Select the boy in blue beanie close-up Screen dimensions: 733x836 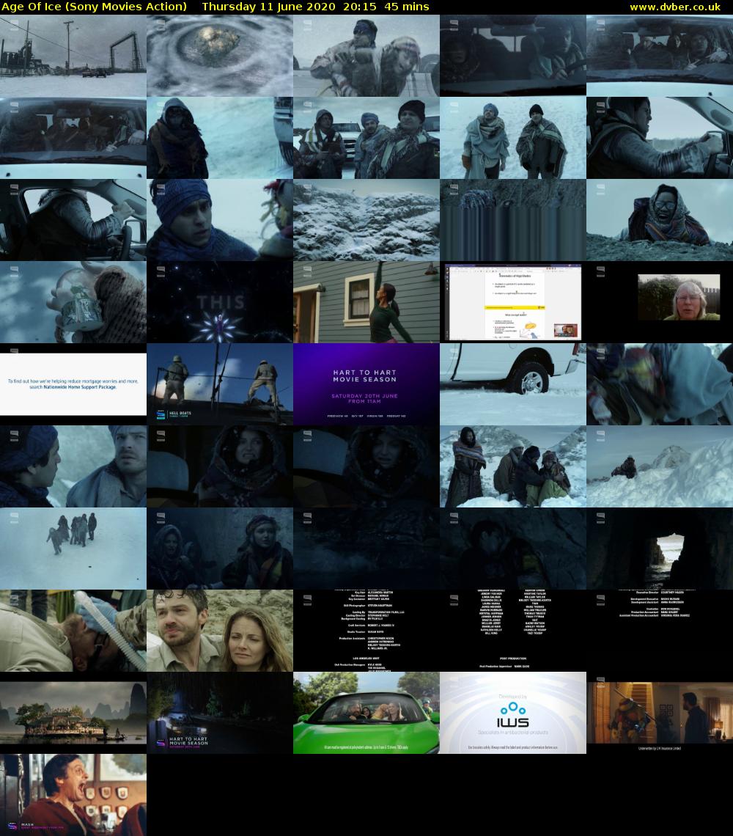pos(220,220)
